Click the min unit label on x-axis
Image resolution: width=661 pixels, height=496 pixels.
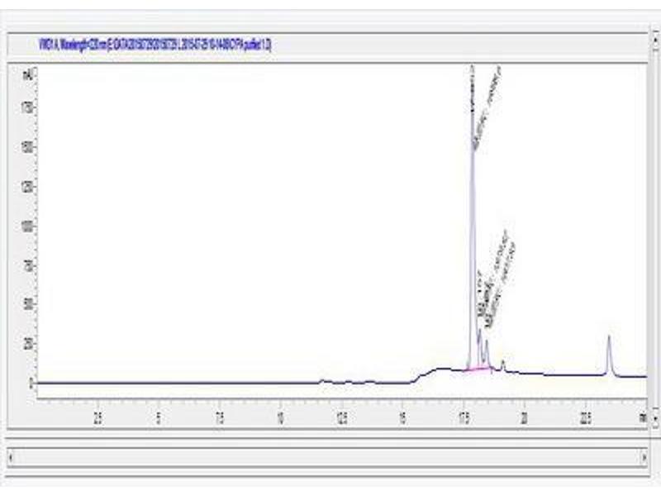coord(643,416)
